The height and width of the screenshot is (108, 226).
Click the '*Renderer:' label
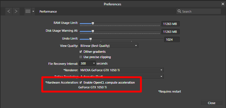71,70
